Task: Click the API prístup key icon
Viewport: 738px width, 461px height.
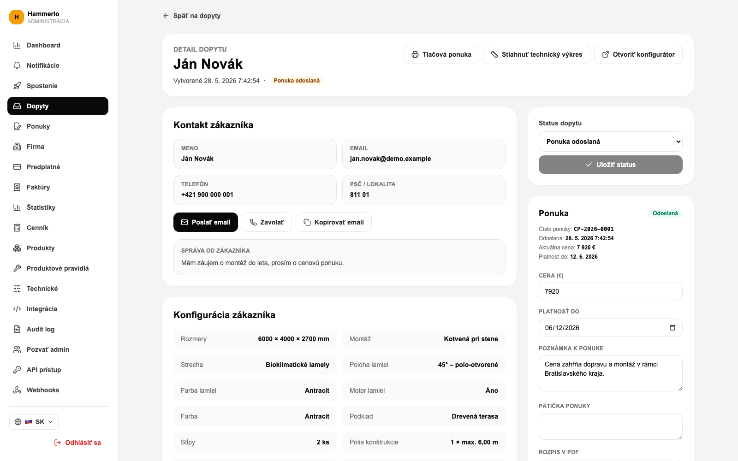Action: (17, 370)
